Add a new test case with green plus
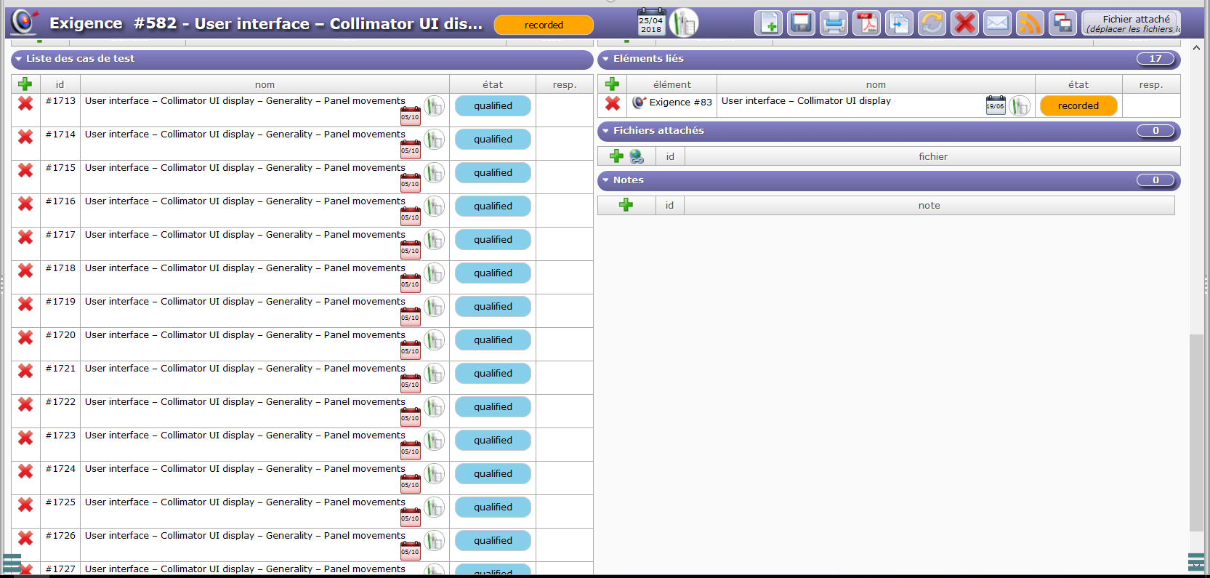The image size is (1210, 578). [25, 84]
